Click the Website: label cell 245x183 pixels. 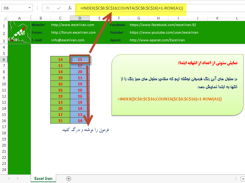(x=38, y=25)
